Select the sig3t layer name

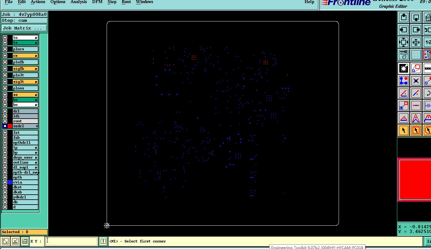[x=25, y=82]
